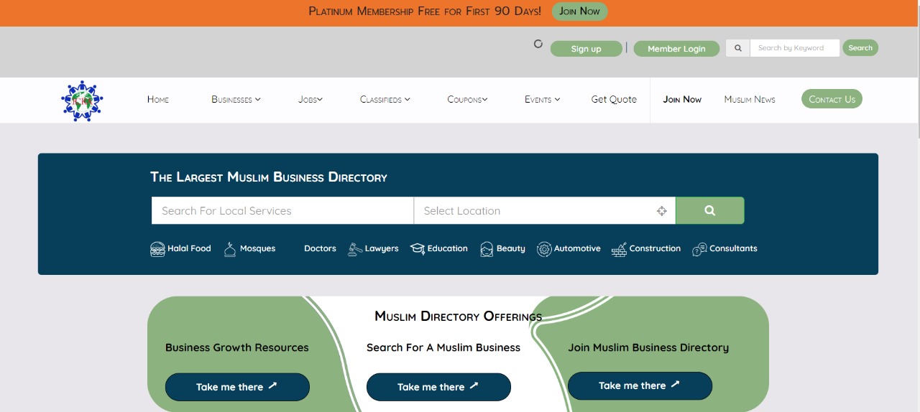Viewport: 920px width, 412px height.
Task: Open the Classifieds dropdown menu
Action: tap(385, 100)
